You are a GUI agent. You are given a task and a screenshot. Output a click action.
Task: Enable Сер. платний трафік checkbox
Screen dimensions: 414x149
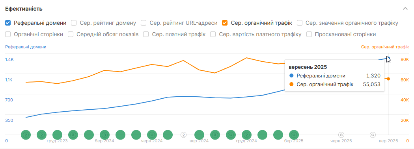click(146, 34)
